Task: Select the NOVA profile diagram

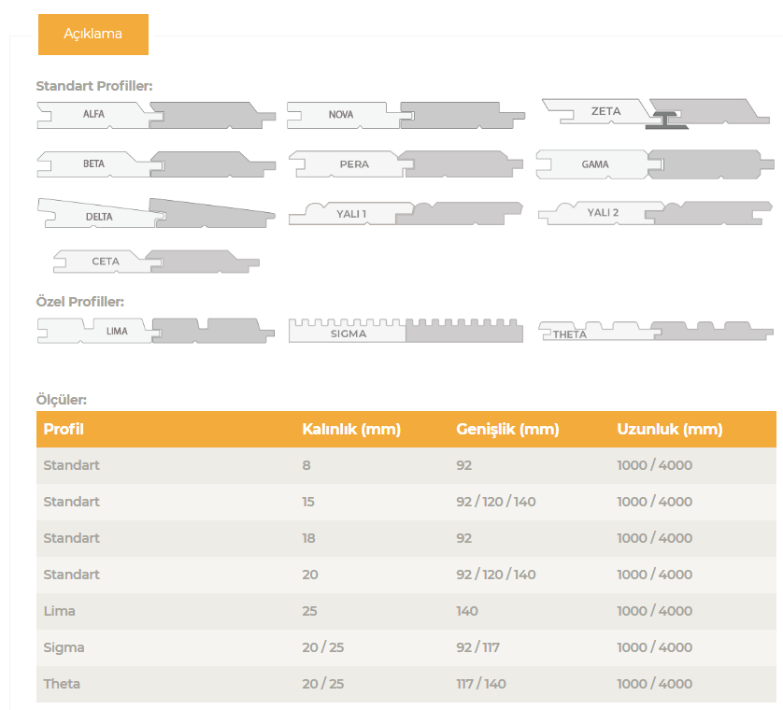Action: click(x=406, y=115)
